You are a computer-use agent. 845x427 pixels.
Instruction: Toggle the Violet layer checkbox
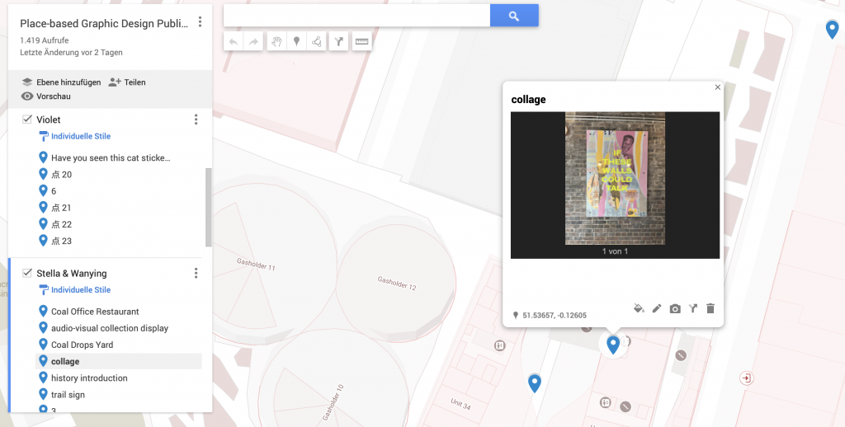[x=27, y=119]
